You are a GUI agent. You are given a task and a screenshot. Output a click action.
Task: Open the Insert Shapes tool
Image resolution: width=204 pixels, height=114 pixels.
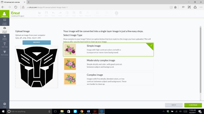tap(5, 38)
